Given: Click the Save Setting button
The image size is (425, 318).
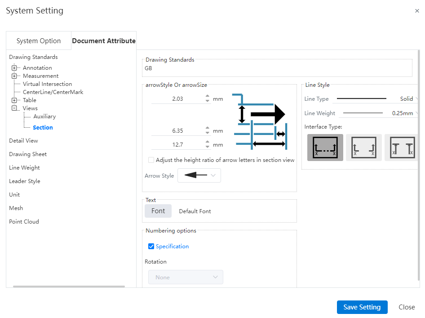Looking at the screenshot, I should pos(362,307).
